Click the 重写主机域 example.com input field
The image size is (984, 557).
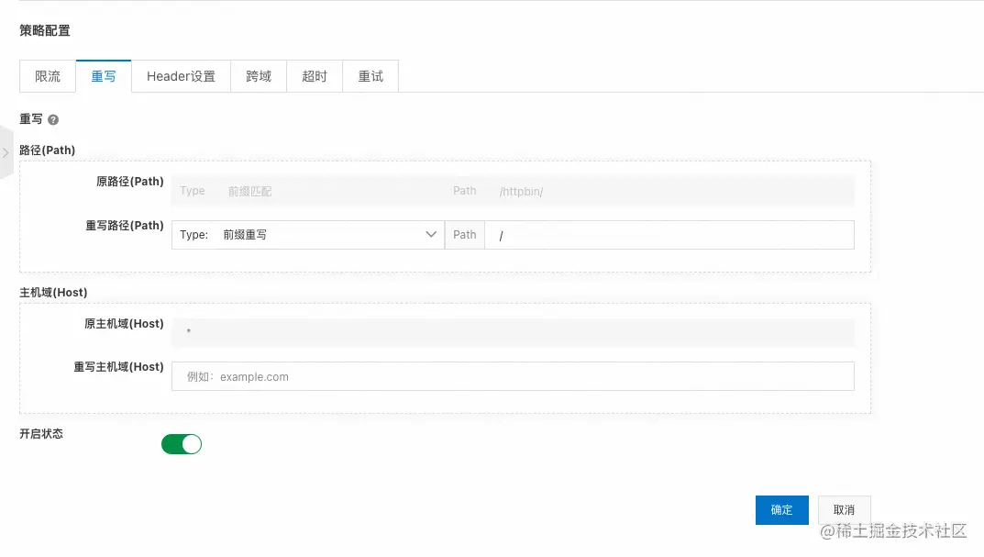coord(514,376)
